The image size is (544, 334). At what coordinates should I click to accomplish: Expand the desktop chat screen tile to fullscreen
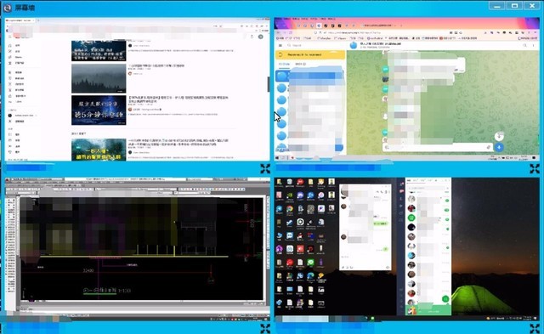click(x=535, y=328)
